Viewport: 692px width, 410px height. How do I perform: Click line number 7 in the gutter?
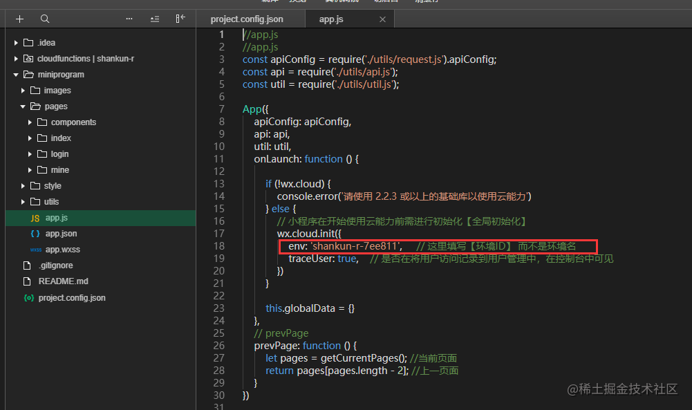pos(221,109)
